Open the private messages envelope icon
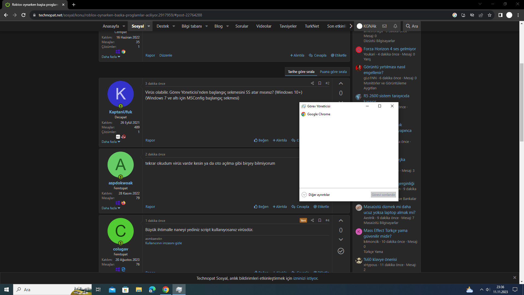 [x=385, y=26]
